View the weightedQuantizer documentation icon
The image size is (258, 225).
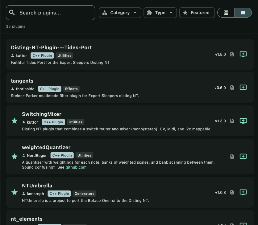[232, 157]
